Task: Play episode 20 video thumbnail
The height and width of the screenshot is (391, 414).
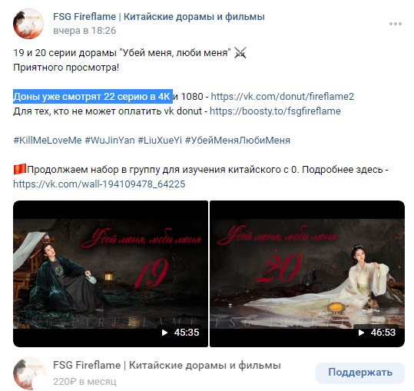Action: click(x=307, y=273)
